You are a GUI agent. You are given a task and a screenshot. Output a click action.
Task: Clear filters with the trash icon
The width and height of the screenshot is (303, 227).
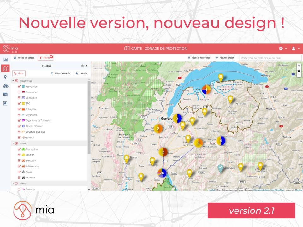coord(82,66)
